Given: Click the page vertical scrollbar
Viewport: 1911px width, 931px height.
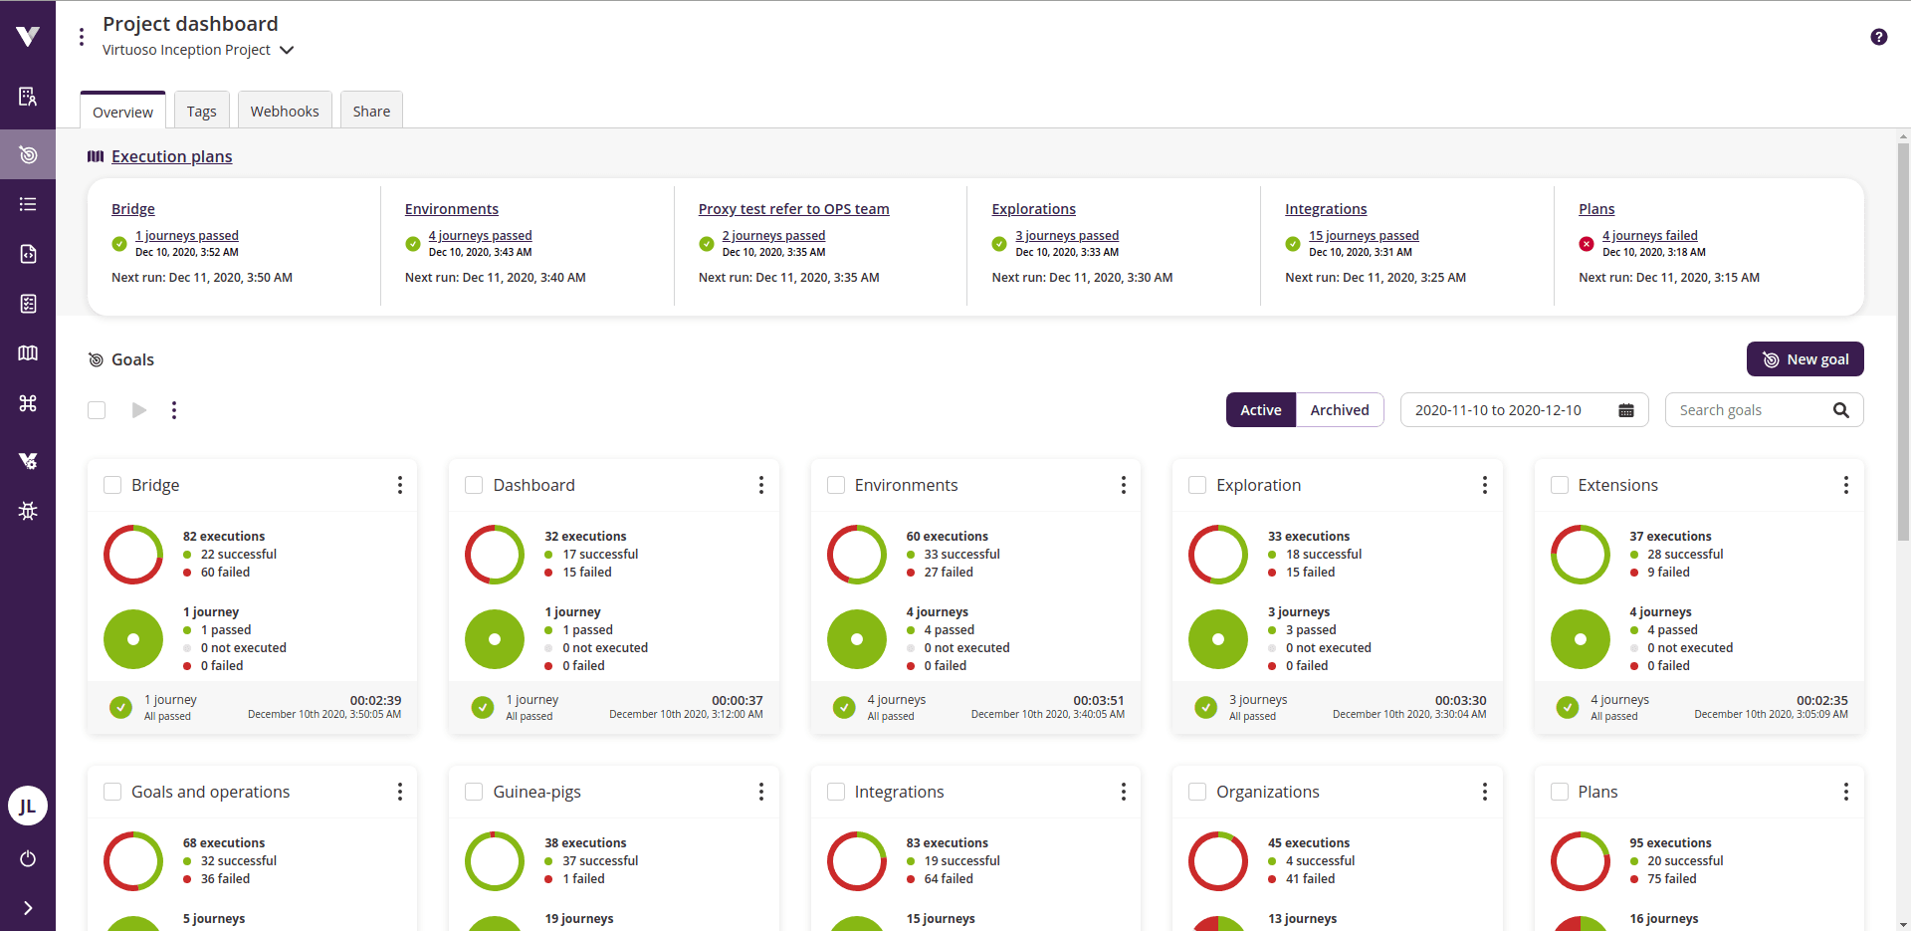Looking at the screenshot, I should pos(1903,344).
